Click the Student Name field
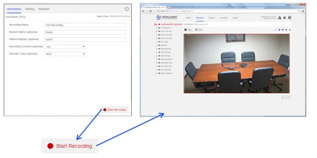The height and width of the screenshot is (158, 317). (x=85, y=32)
